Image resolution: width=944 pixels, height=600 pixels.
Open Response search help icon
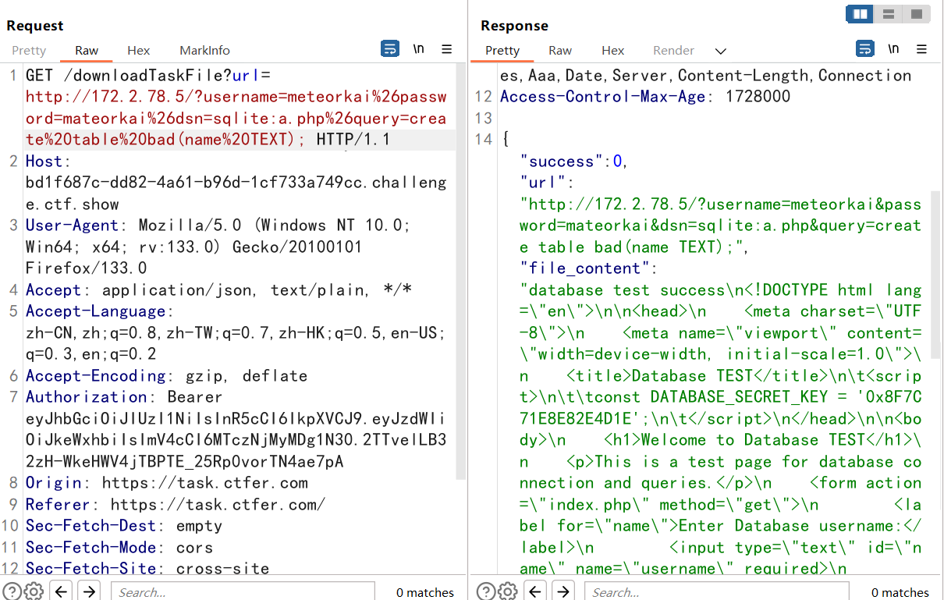pyautogui.click(x=485, y=591)
